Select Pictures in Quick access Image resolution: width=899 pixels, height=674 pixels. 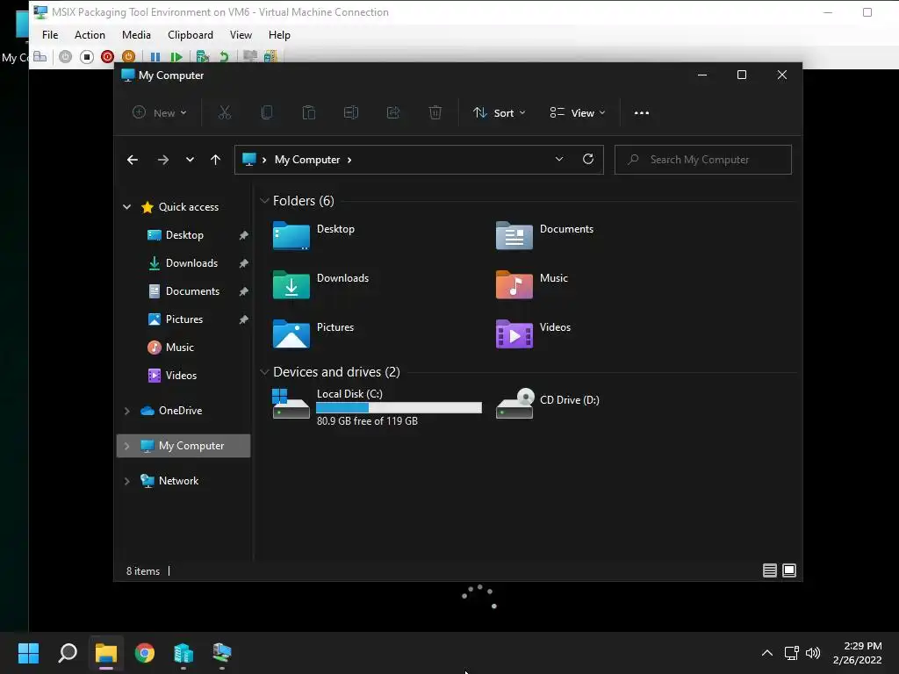point(183,319)
